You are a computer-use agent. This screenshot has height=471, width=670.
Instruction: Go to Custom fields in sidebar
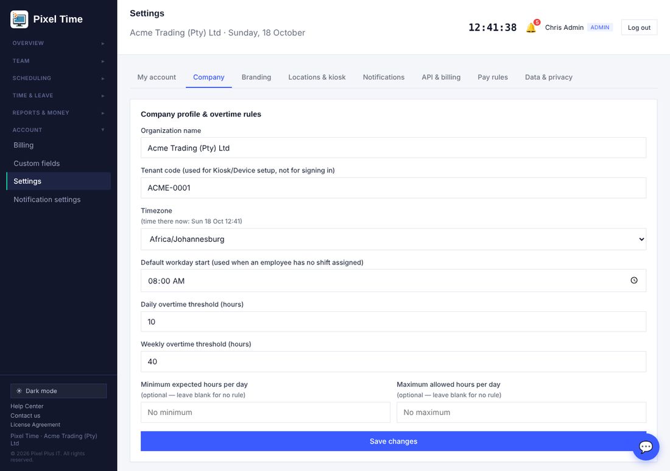(x=58, y=163)
